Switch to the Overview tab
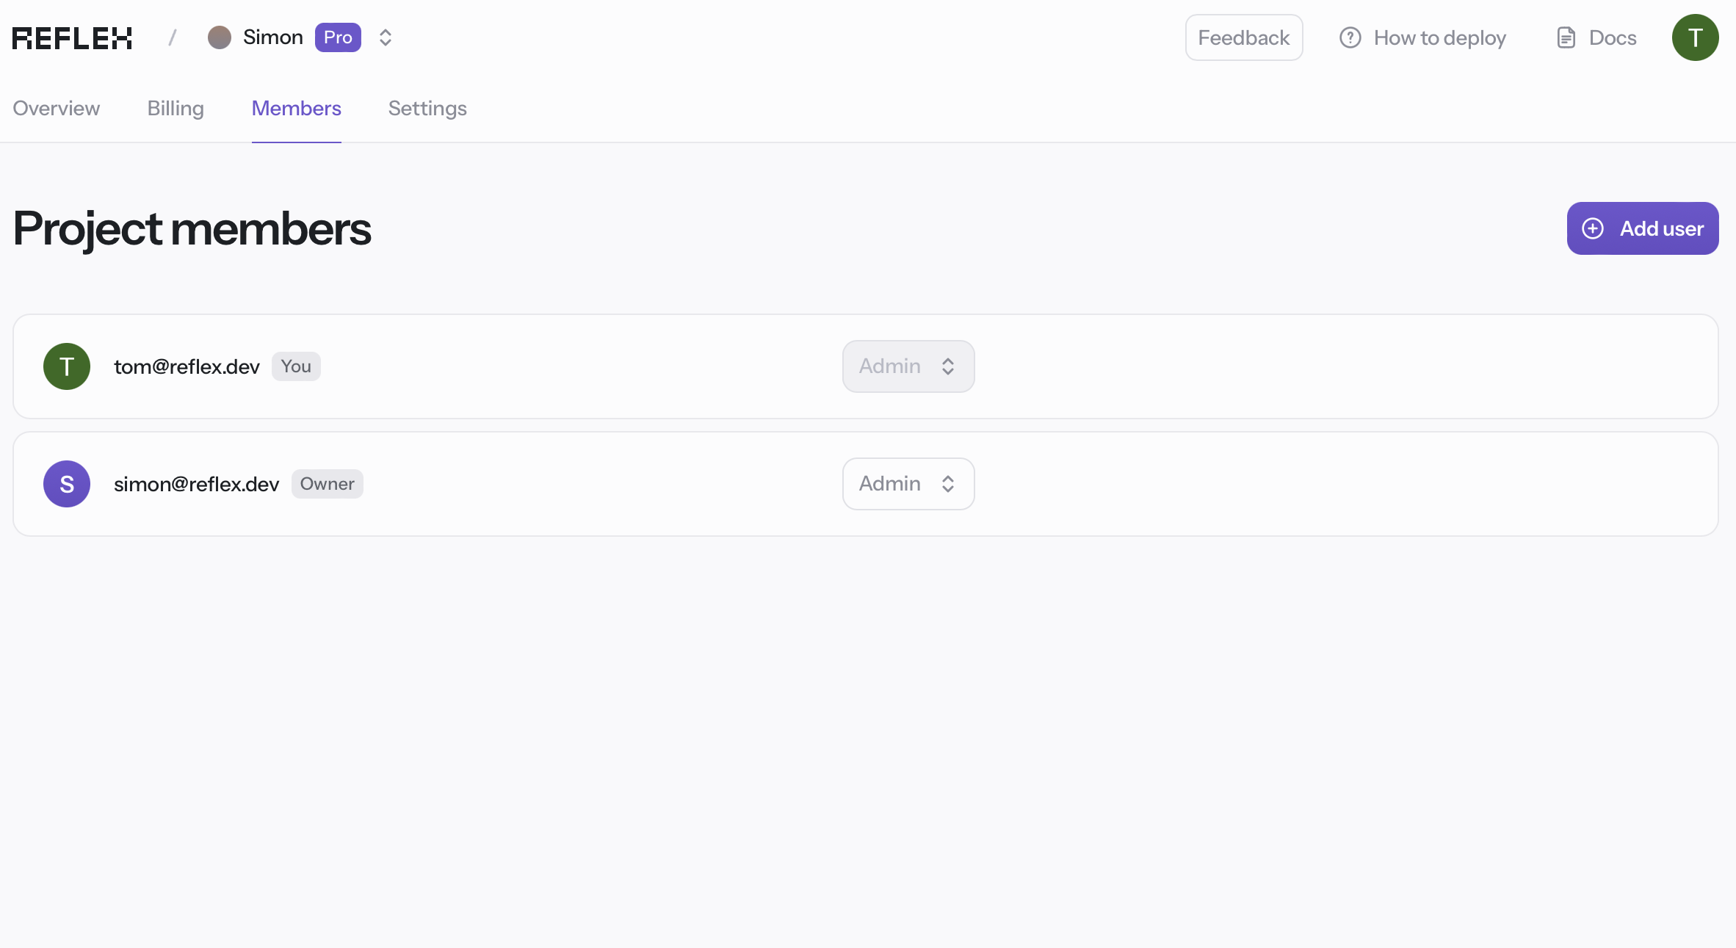 (55, 108)
